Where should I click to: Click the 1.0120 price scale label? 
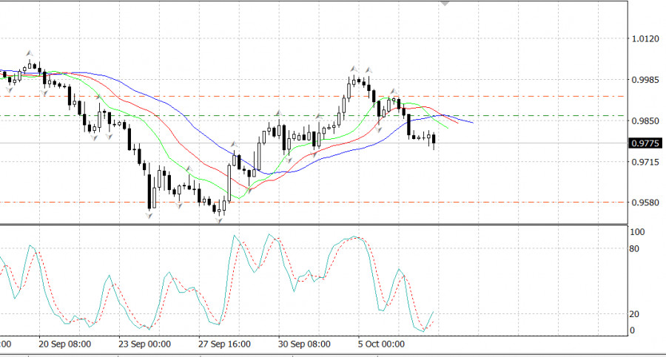pyautogui.click(x=642, y=39)
